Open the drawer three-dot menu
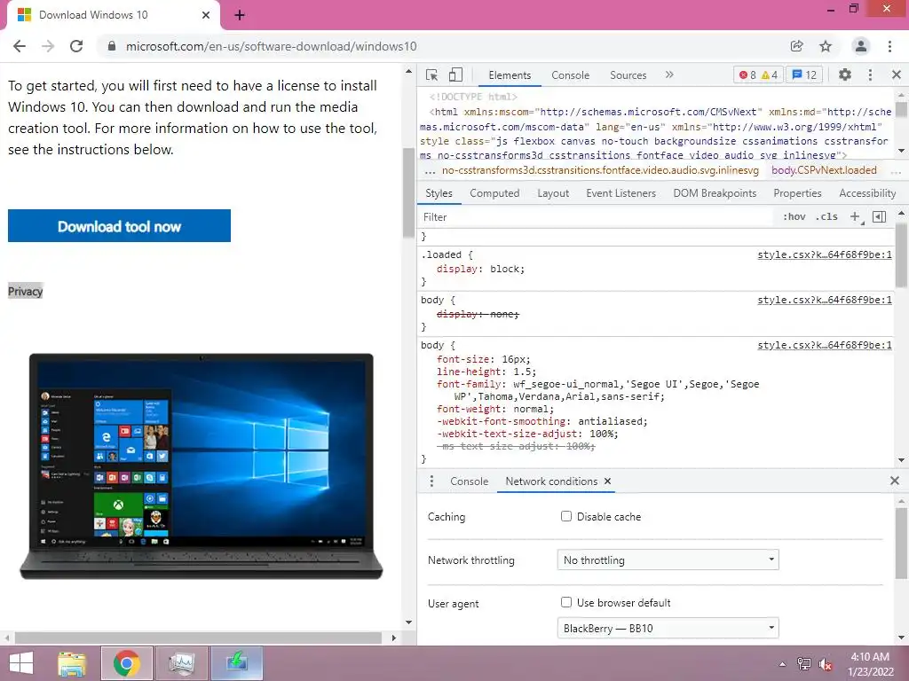The width and height of the screenshot is (909, 681). click(431, 481)
